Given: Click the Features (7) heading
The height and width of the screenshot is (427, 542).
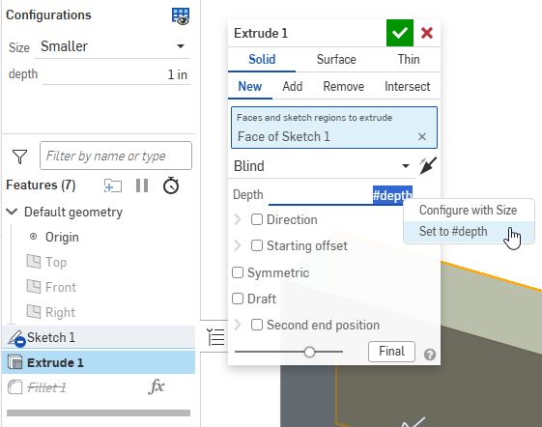Looking at the screenshot, I should (41, 185).
